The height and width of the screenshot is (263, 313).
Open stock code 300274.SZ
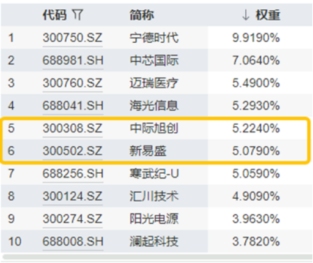[72, 219]
